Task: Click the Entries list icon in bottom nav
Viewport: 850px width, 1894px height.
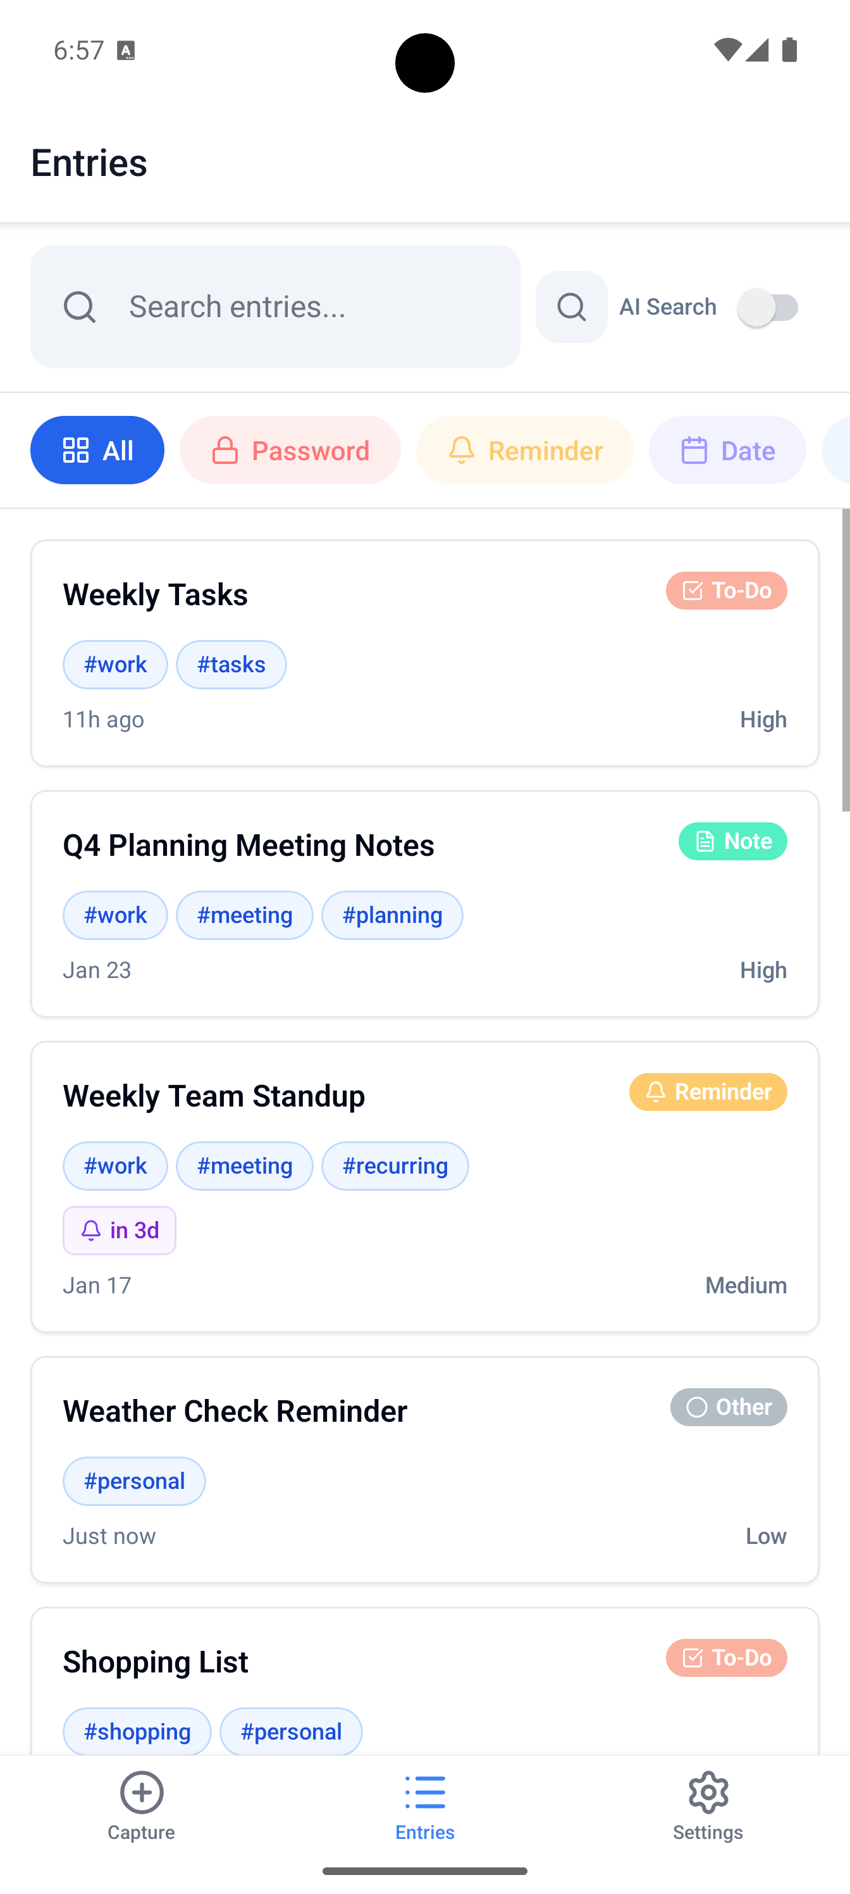Action: 424,1794
